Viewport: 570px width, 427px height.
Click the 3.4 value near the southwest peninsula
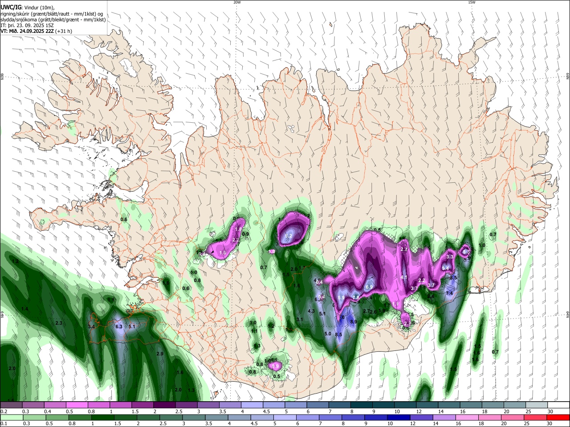92,326
